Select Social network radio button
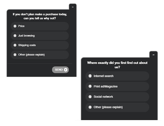Viewport: 164px width, 126px height. (x=90, y=97)
